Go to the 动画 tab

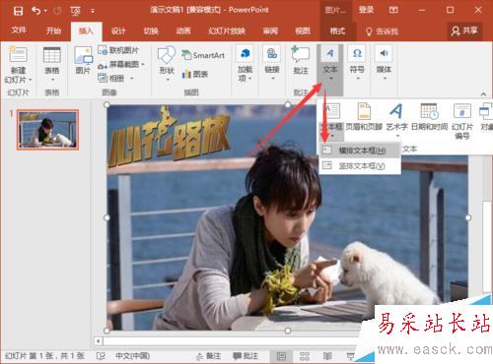[183, 31]
